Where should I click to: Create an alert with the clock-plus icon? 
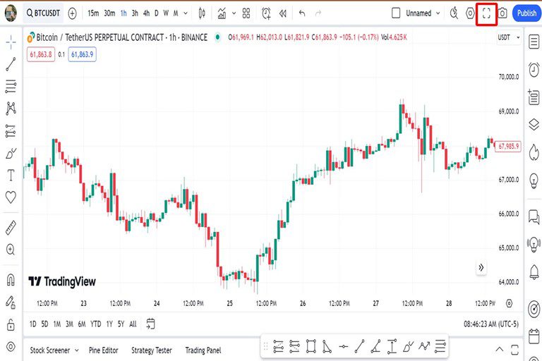coord(266,13)
